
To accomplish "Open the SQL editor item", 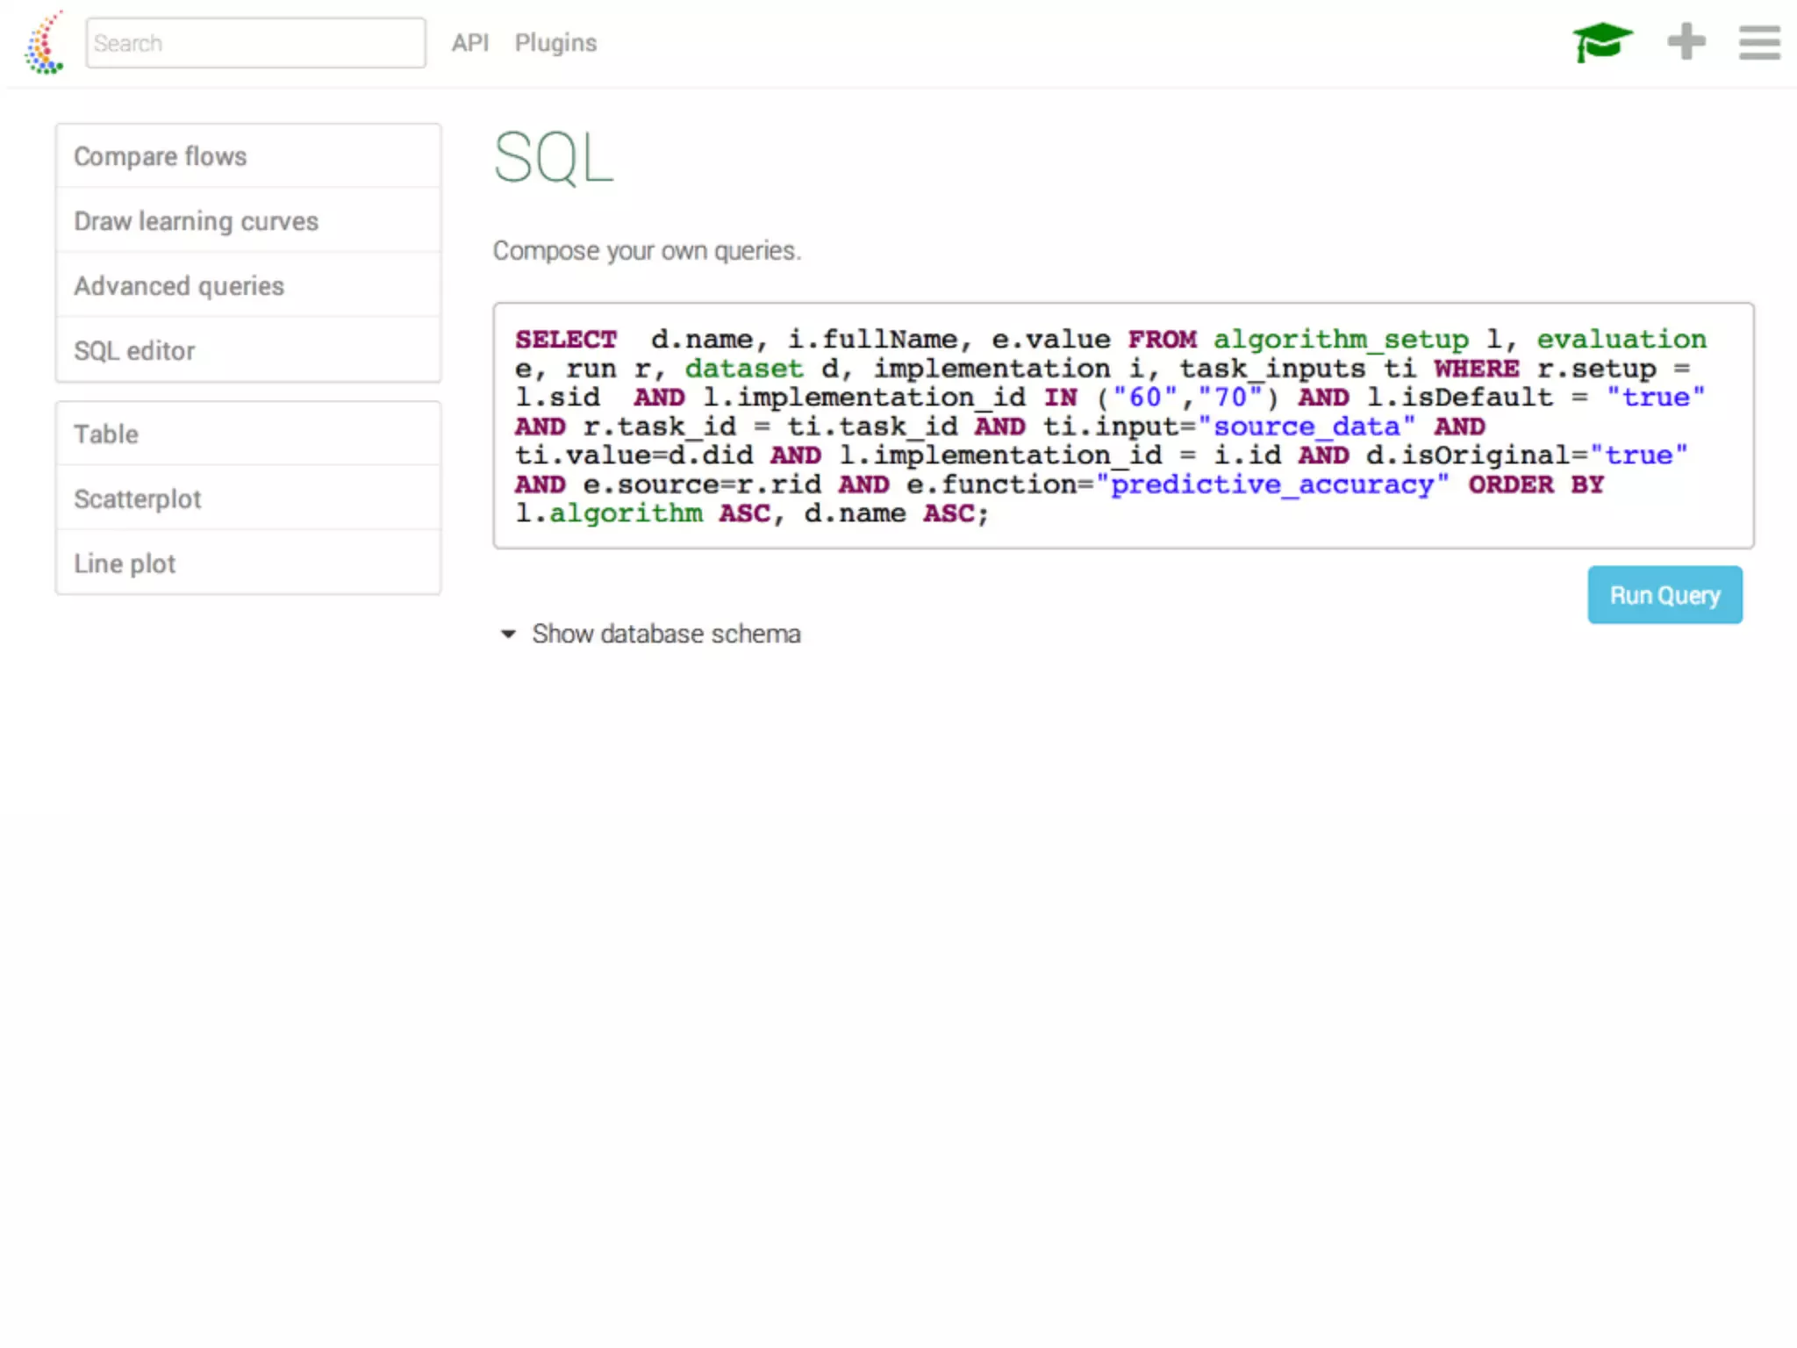I will pyautogui.click(x=134, y=351).
